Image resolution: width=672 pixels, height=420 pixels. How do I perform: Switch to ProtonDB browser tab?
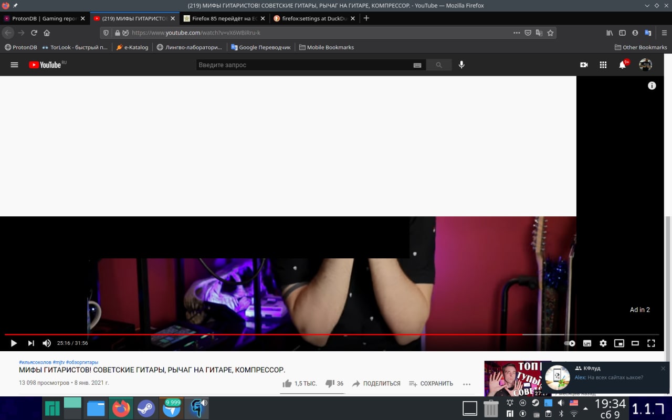pos(45,18)
